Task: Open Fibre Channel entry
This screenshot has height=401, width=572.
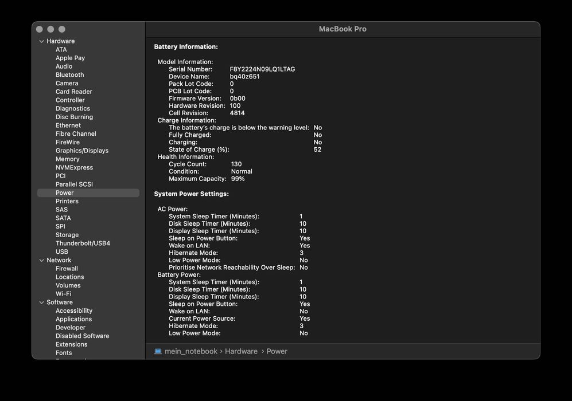Action: tap(76, 133)
